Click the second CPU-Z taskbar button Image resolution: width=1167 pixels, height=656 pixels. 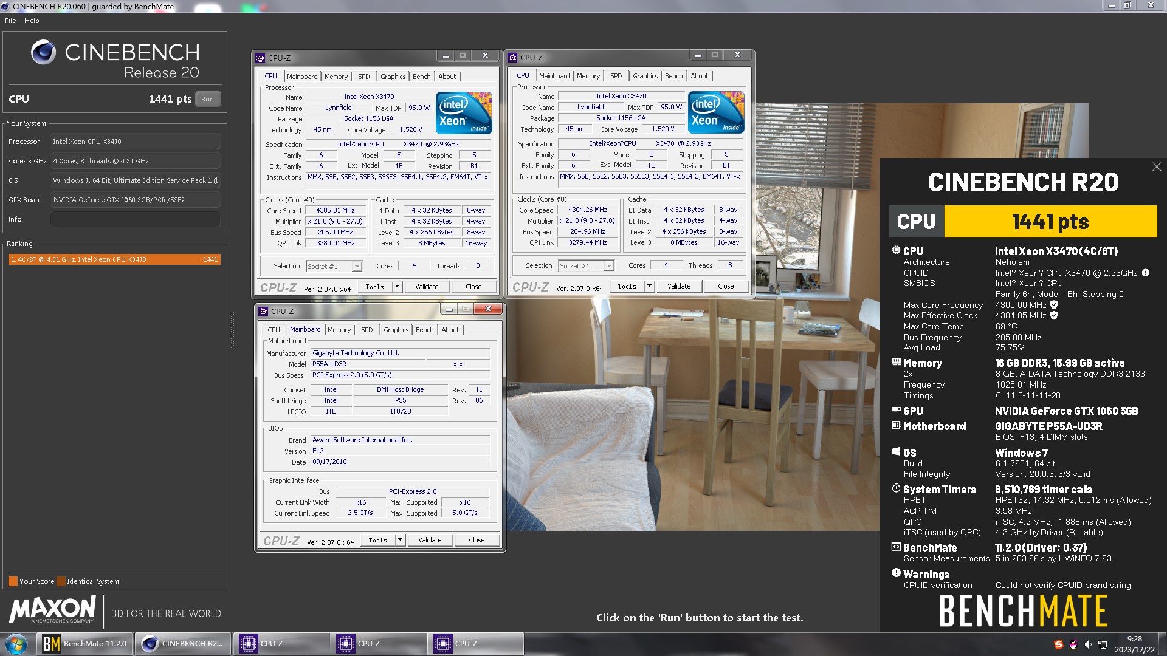(379, 644)
